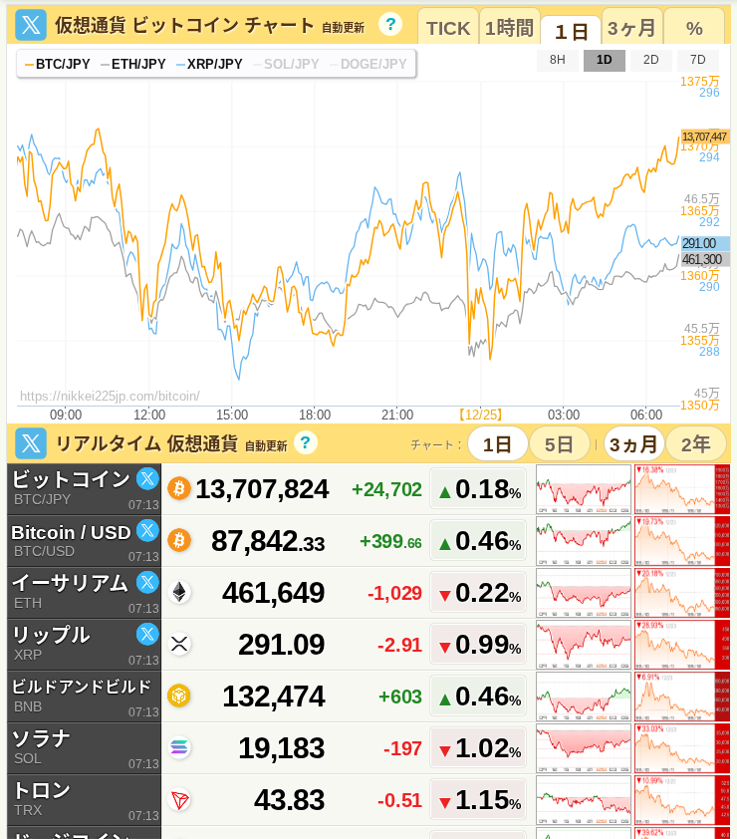This screenshot has width=737, height=839.
Task: Click the X icon beside the chart title
Action: coord(31,25)
